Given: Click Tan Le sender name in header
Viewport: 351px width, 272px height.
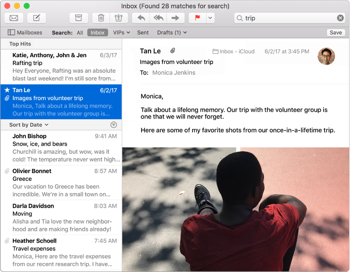Looking at the screenshot, I should pyautogui.click(x=150, y=51).
